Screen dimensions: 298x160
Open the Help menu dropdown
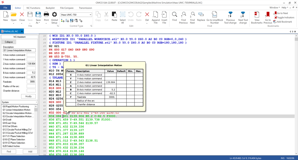(285, 8)
